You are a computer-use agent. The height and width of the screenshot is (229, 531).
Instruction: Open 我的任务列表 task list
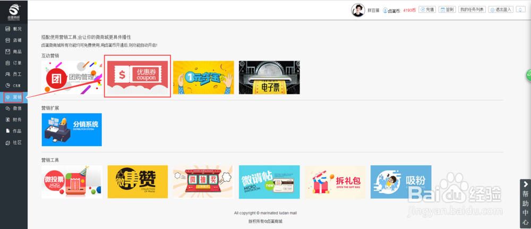pos(472,10)
